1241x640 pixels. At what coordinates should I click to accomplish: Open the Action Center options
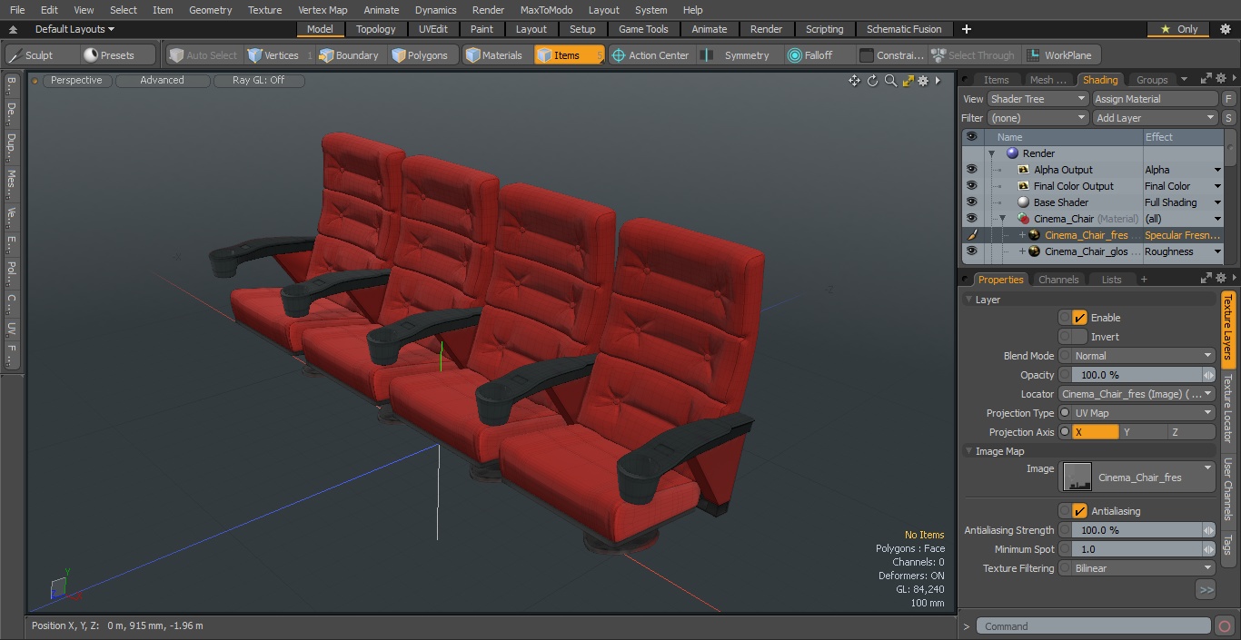click(x=650, y=55)
